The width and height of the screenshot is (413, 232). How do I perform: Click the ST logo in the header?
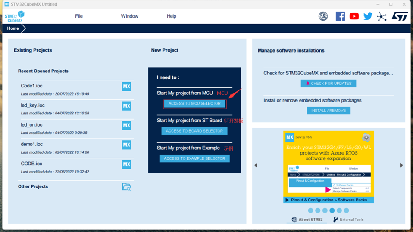pos(400,16)
